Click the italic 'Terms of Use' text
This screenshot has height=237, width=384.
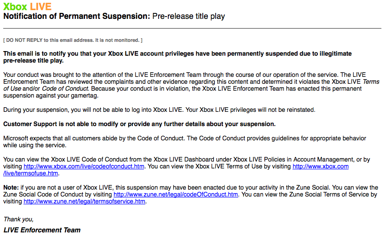(367, 81)
